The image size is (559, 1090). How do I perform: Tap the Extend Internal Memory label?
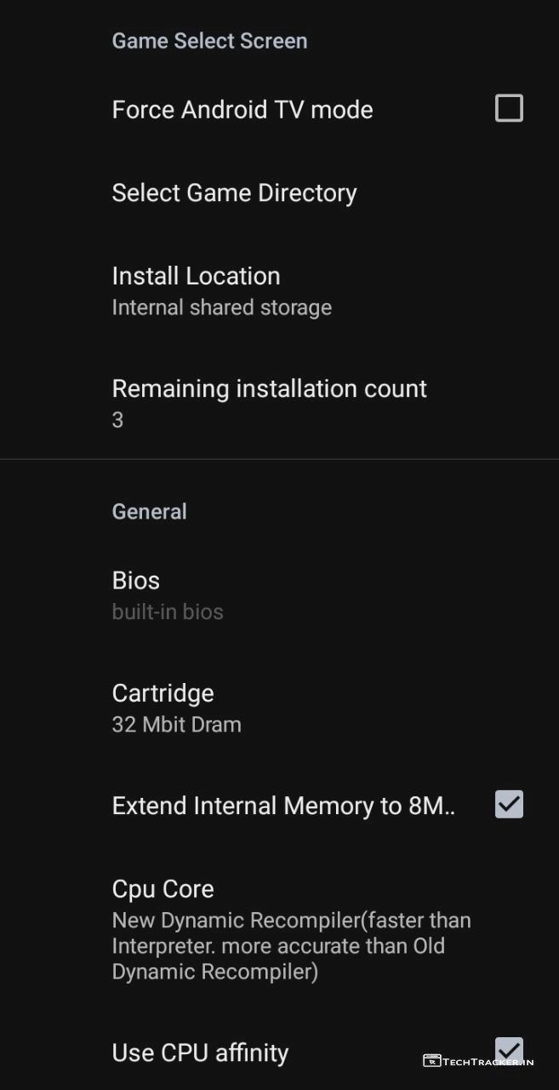(283, 806)
